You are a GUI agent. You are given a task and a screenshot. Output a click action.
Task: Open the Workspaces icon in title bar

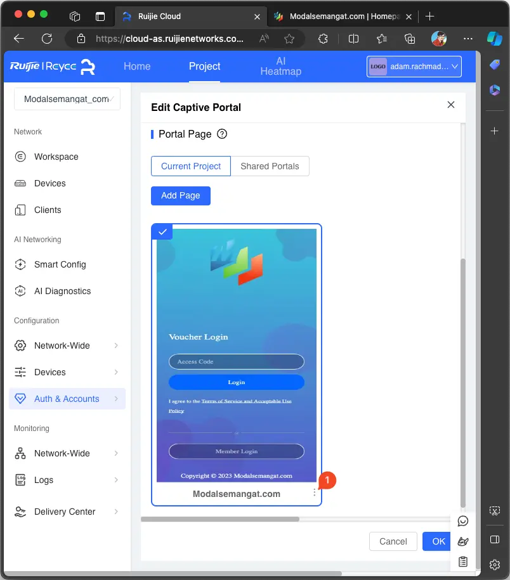point(75,16)
